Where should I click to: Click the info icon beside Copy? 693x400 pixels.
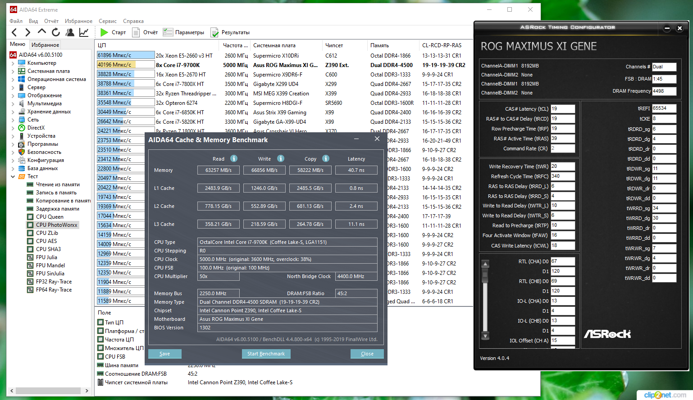click(326, 158)
